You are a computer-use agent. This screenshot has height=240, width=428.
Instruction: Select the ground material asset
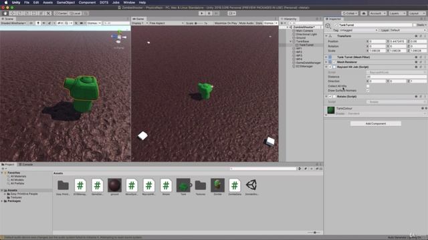pyautogui.click(x=114, y=185)
